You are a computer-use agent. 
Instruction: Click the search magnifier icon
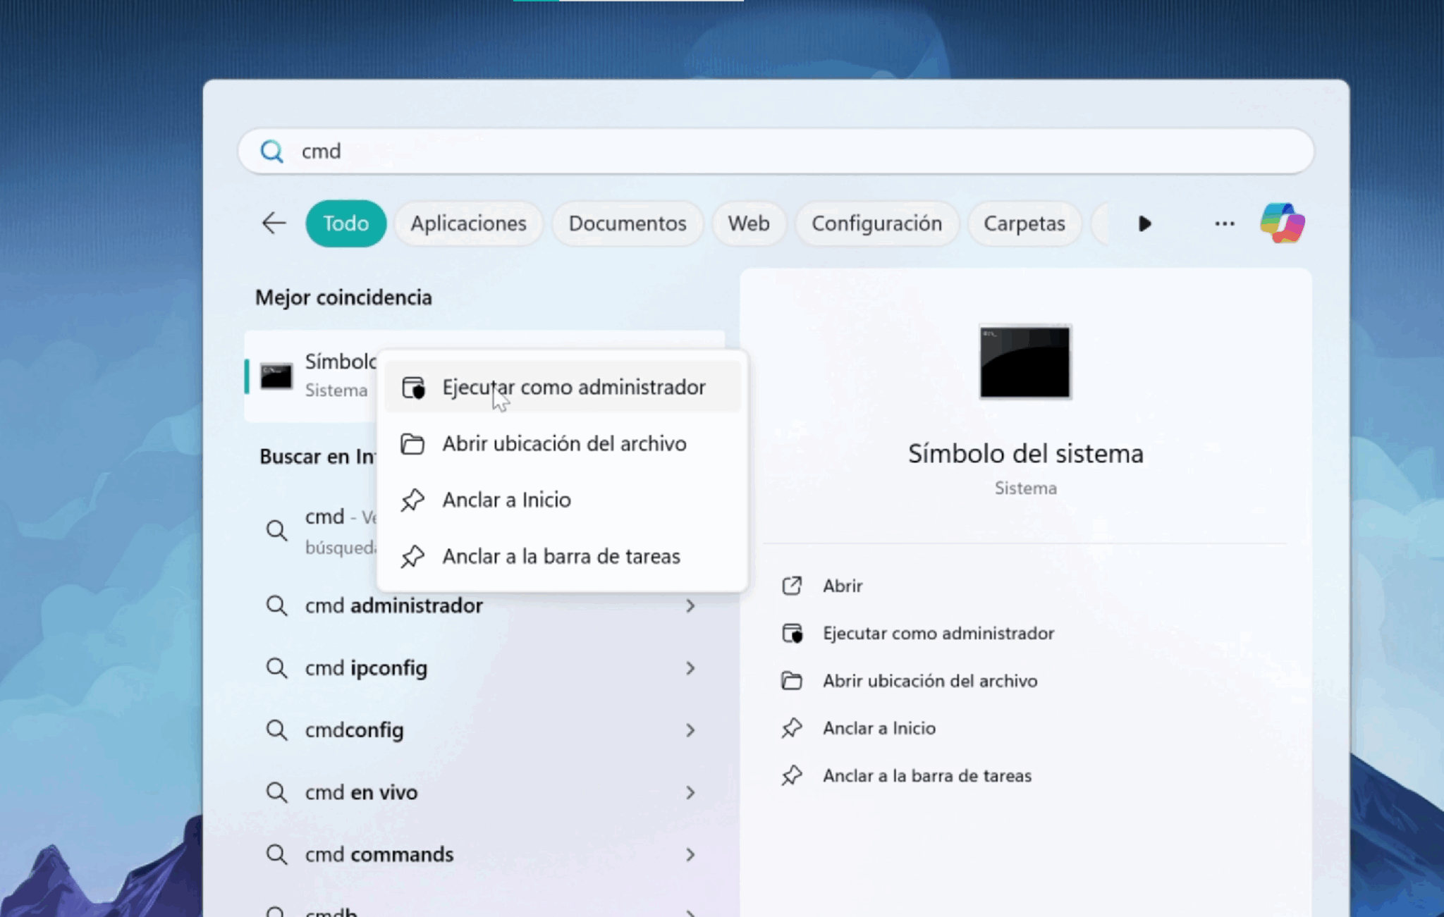pos(272,151)
